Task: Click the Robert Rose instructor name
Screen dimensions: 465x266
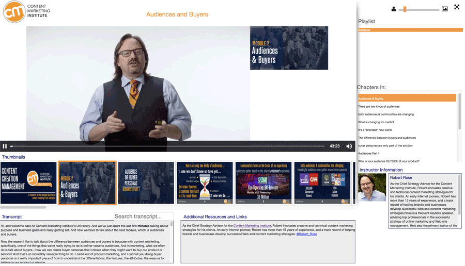Action: [x=401, y=177]
